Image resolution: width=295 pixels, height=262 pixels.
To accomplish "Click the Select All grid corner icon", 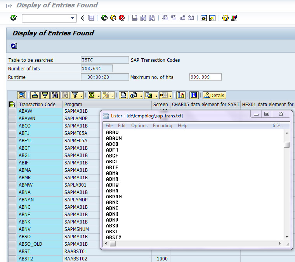I will tap(12, 104).
